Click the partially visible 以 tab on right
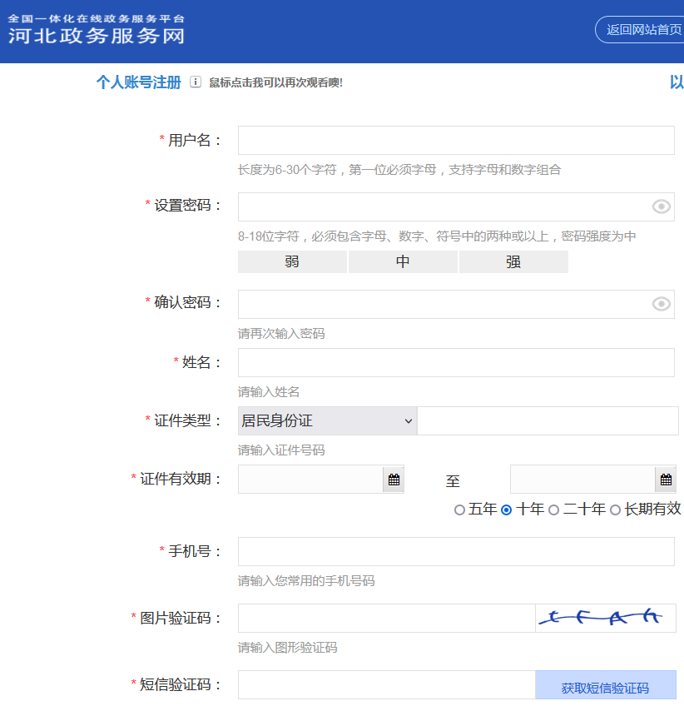Viewport: 684px width, 706px height. click(677, 82)
